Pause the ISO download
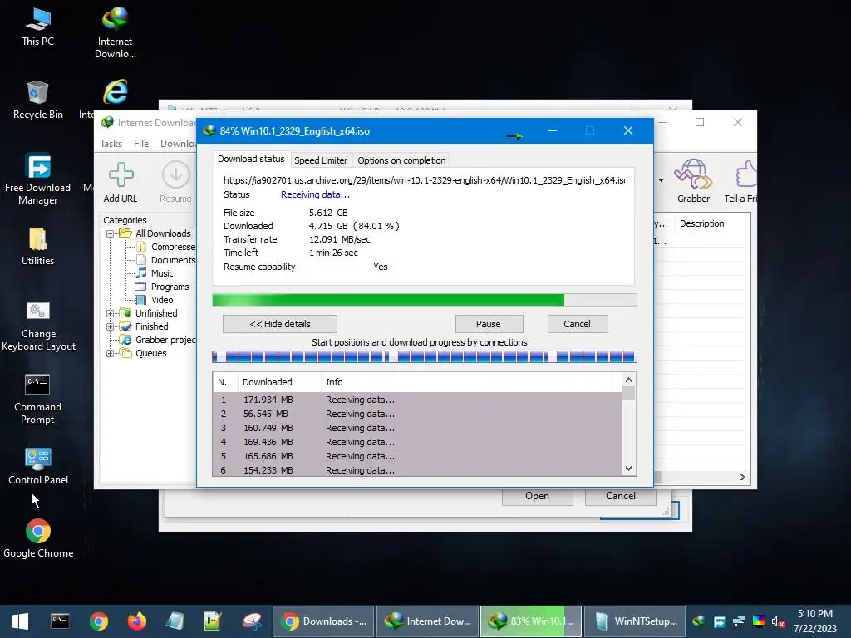 click(x=489, y=324)
